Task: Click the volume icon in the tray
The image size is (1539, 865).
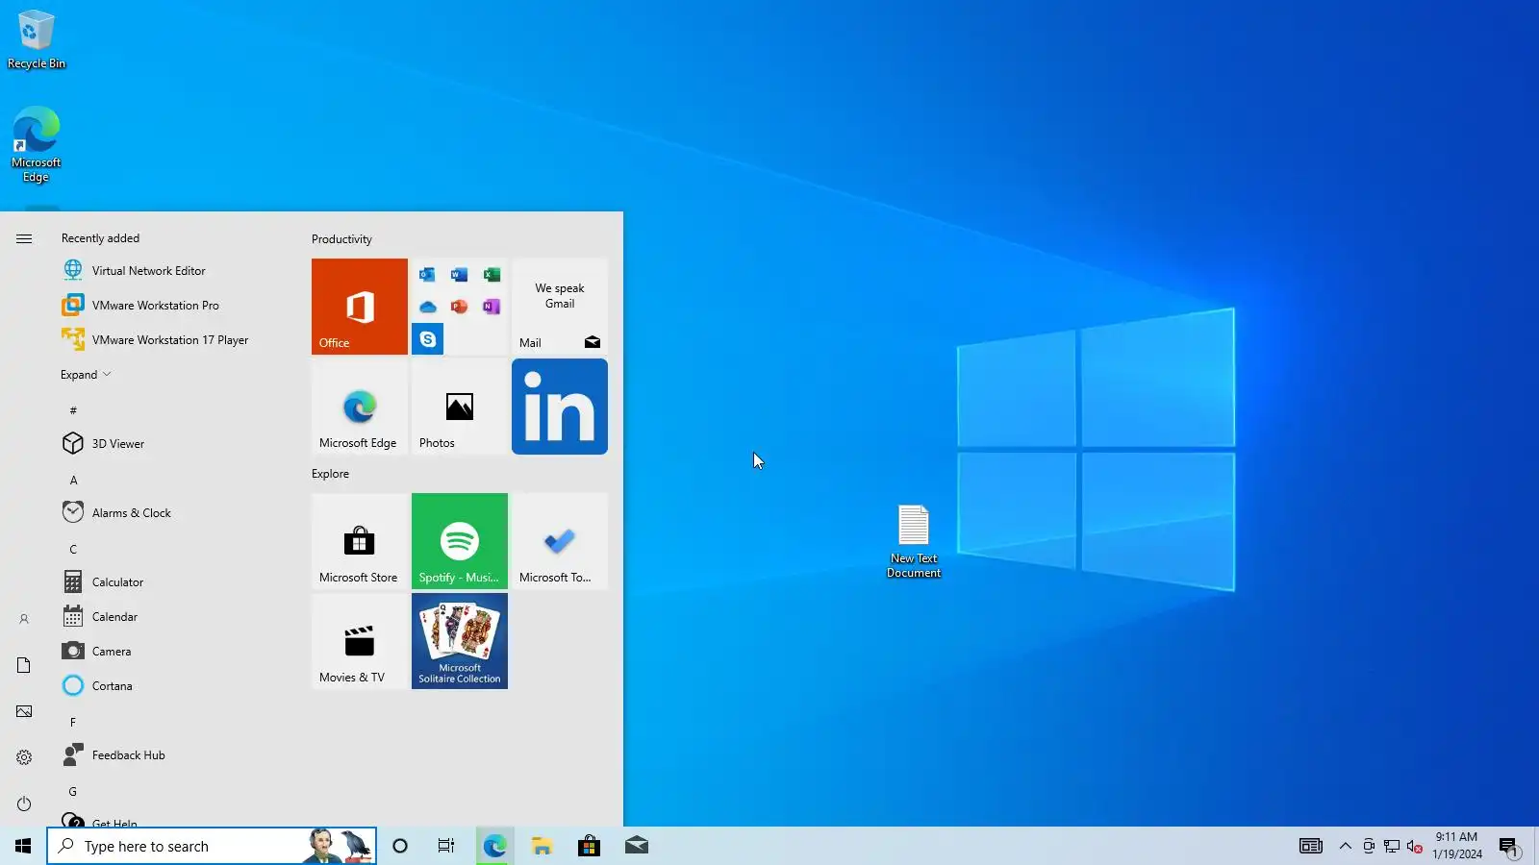Action: pyautogui.click(x=1414, y=846)
